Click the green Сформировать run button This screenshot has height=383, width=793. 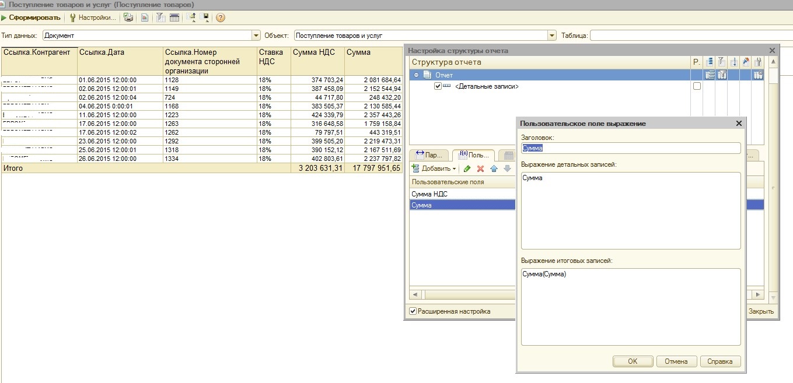(31, 17)
